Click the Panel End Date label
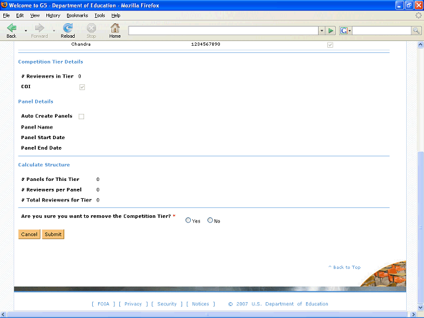 pos(41,148)
